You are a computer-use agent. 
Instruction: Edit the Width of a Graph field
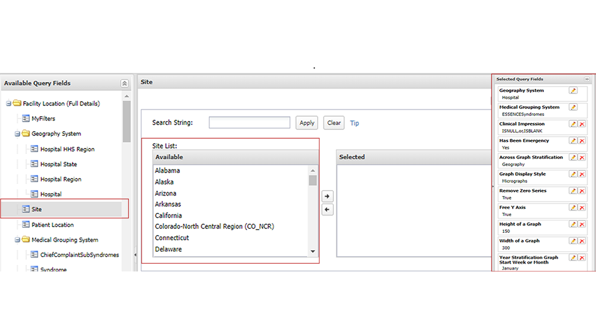[x=573, y=241]
